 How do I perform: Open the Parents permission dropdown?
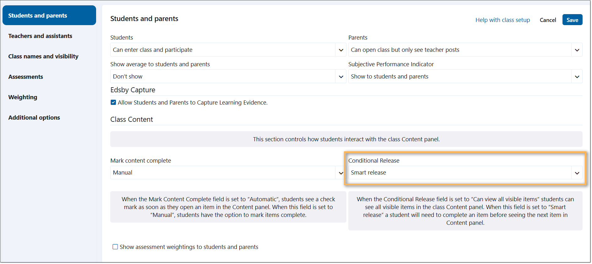coord(465,50)
